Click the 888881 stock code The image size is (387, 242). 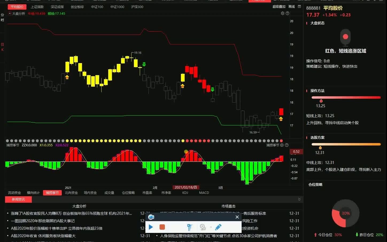point(313,8)
